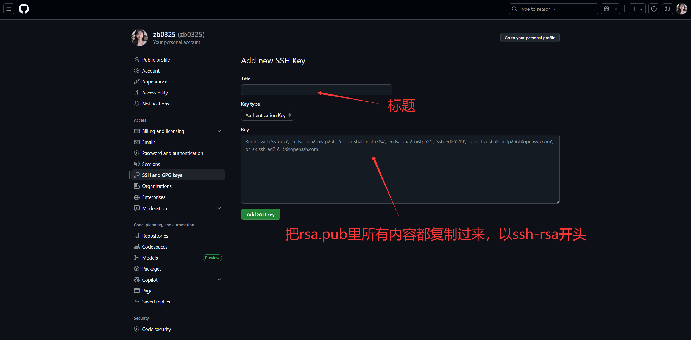Click the green Add SSH key button
This screenshot has width=691, height=340.
coord(260,214)
